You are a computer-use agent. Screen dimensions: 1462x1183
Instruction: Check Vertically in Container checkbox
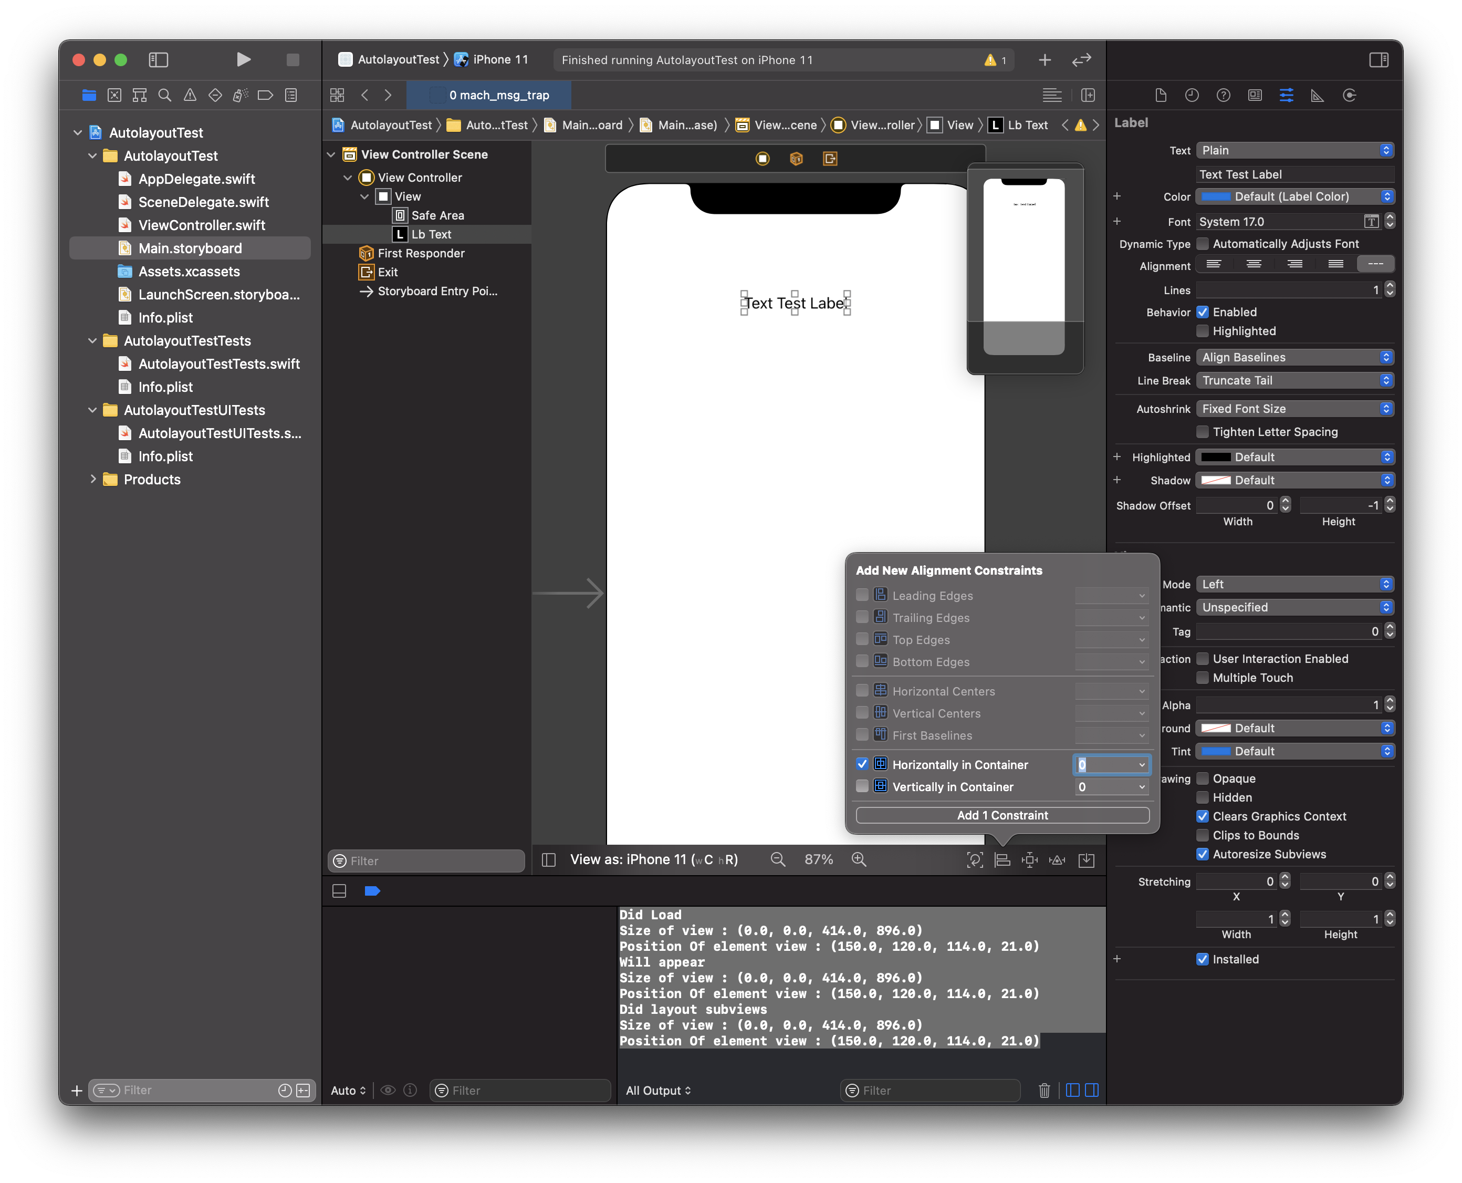862,786
